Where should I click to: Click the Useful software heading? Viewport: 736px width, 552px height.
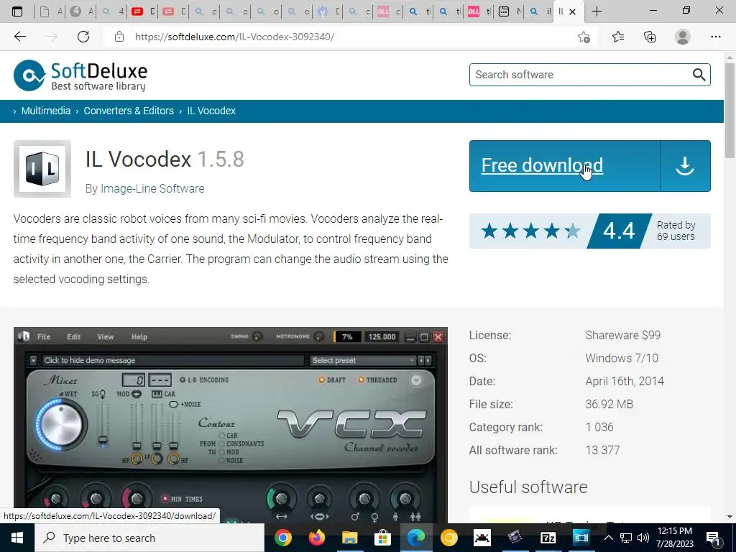tap(528, 487)
